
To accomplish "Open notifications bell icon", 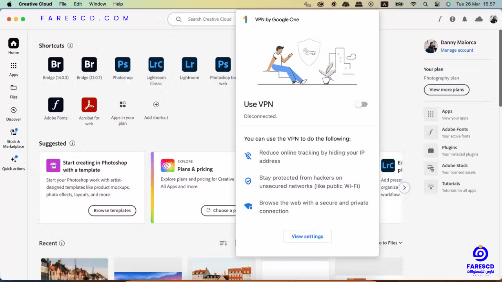I will [465, 19].
